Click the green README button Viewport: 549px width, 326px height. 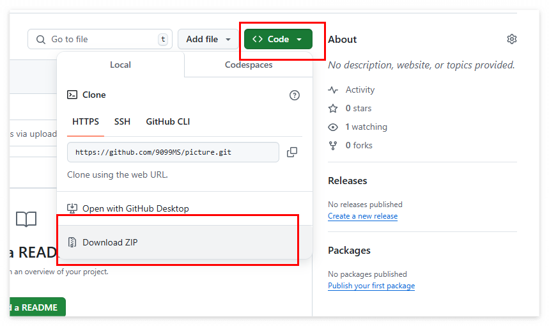tap(38, 307)
